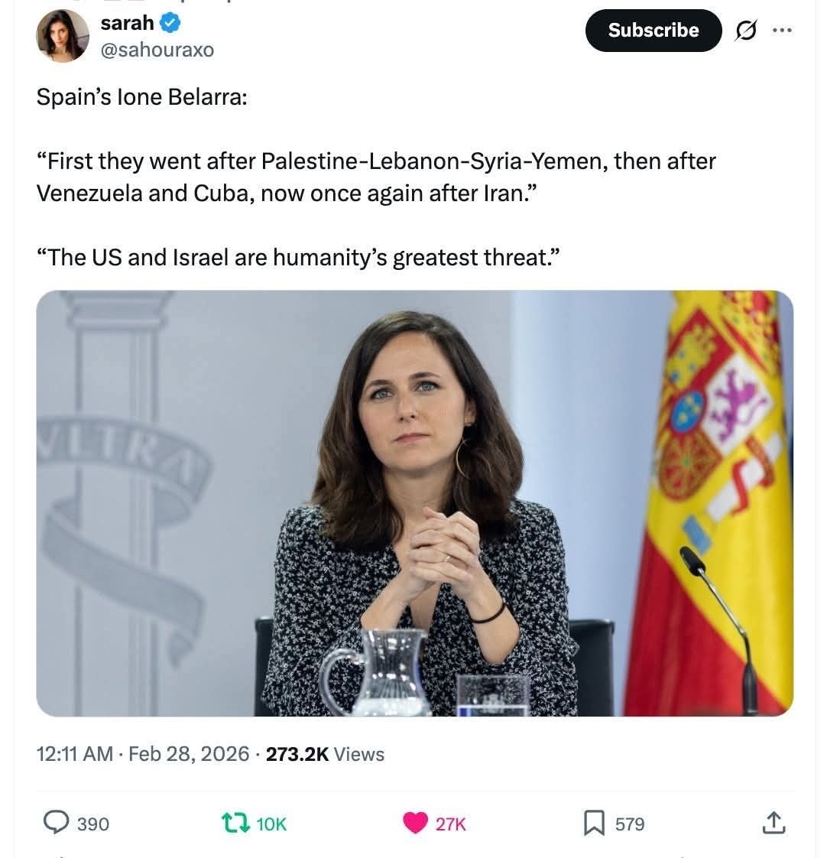Open the @sahouraxo handle link

click(157, 50)
